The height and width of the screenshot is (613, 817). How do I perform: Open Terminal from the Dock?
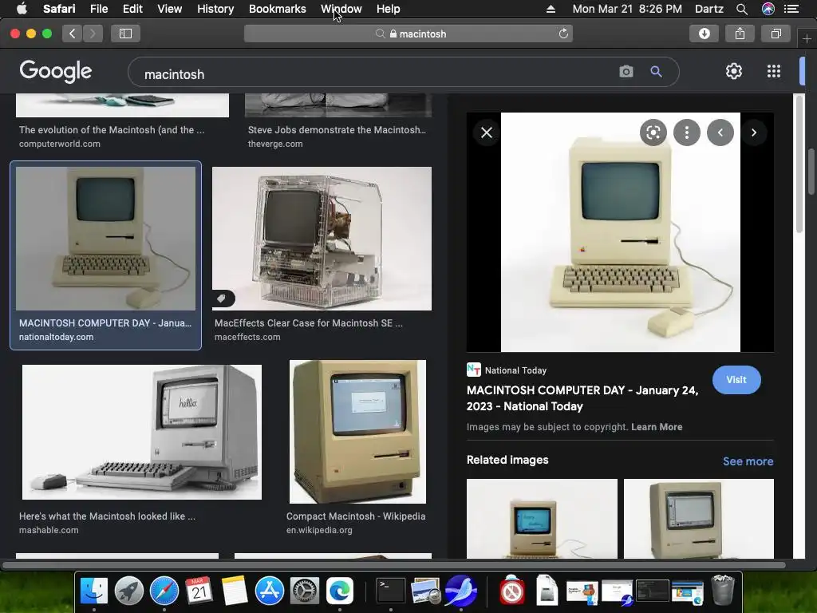coord(391,591)
